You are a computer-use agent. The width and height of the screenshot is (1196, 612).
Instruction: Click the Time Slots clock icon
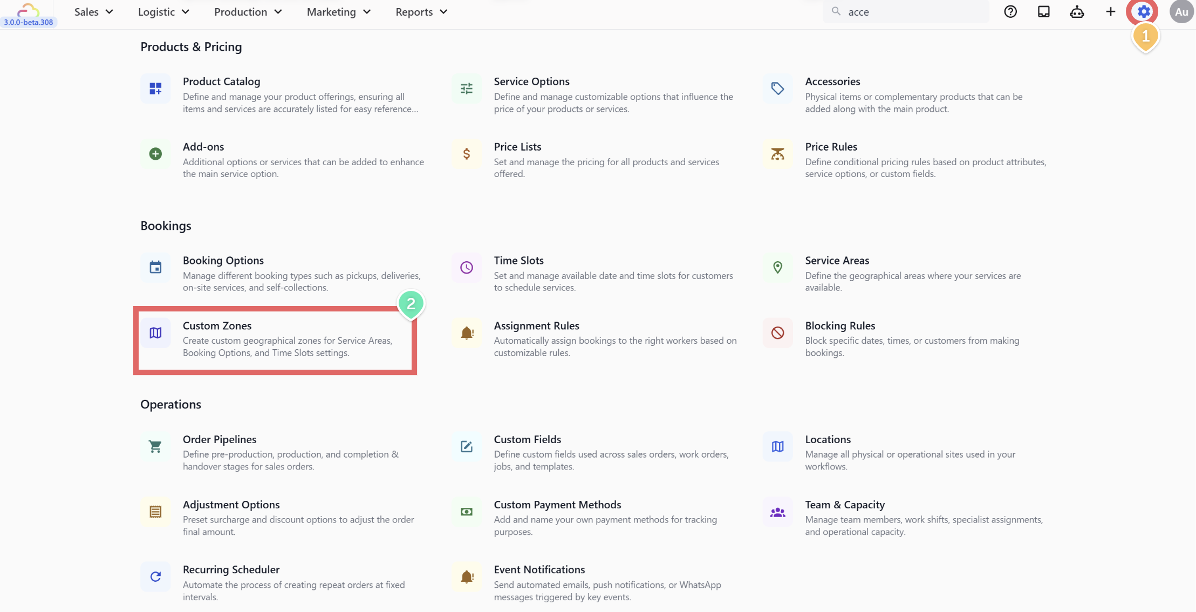pyautogui.click(x=467, y=268)
